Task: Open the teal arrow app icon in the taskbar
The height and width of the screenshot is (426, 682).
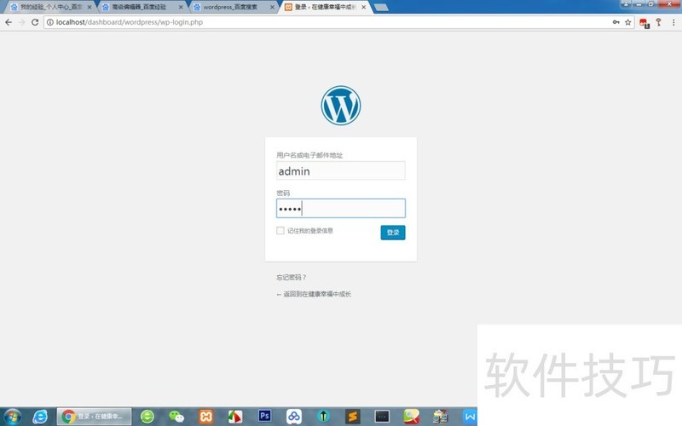Action: pyautogui.click(x=323, y=417)
